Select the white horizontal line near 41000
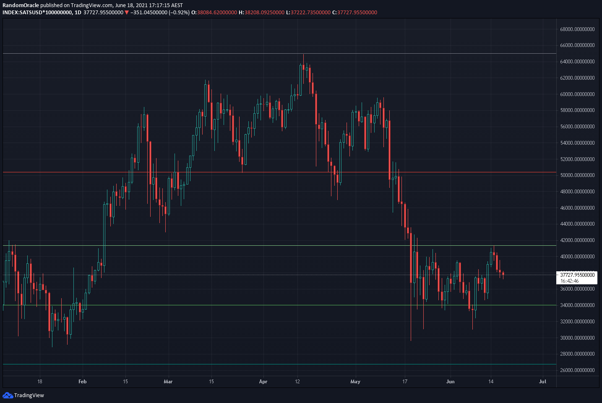 coord(279,245)
